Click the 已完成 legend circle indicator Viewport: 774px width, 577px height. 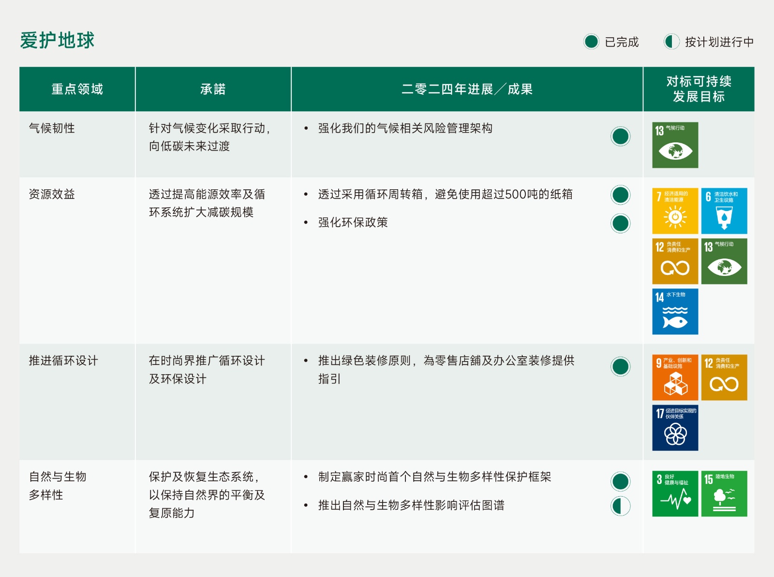coord(591,42)
